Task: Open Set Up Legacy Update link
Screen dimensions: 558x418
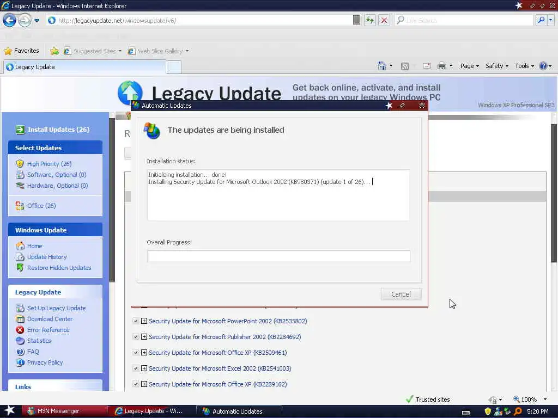Action: tap(56, 308)
